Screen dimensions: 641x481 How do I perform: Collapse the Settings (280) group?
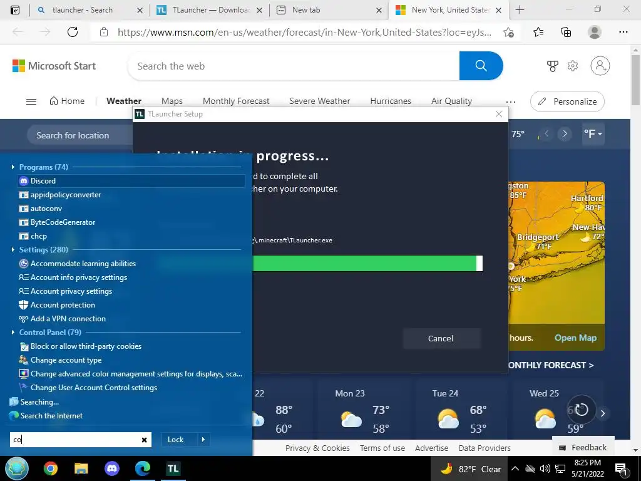[13, 249]
